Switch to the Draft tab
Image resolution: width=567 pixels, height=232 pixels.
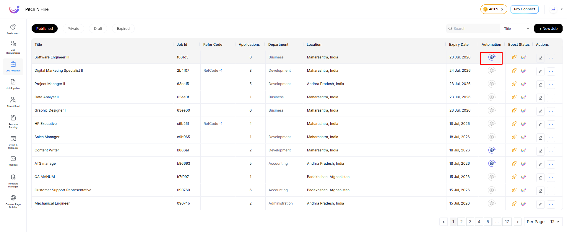(x=98, y=29)
